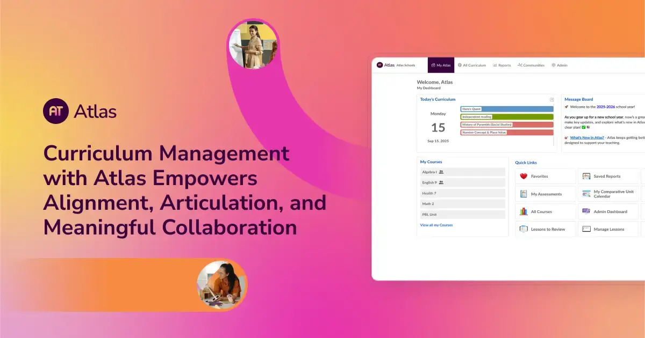
Task: Open My Assessments from Quick Links
Action: click(x=524, y=194)
